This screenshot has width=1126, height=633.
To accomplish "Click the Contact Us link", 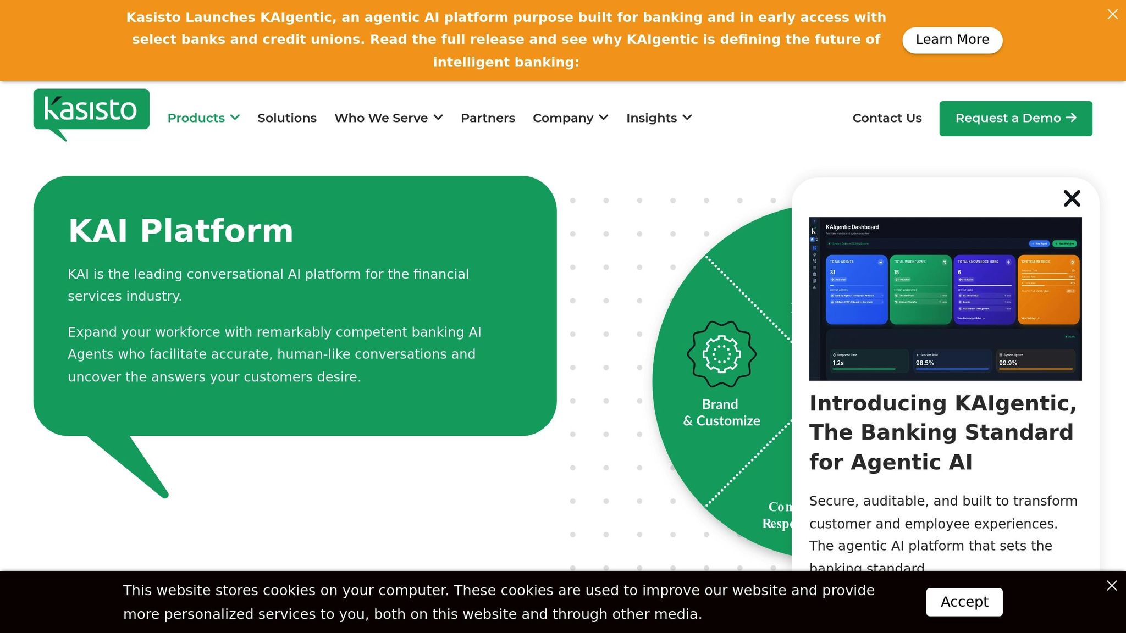I will pyautogui.click(x=887, y=118).
